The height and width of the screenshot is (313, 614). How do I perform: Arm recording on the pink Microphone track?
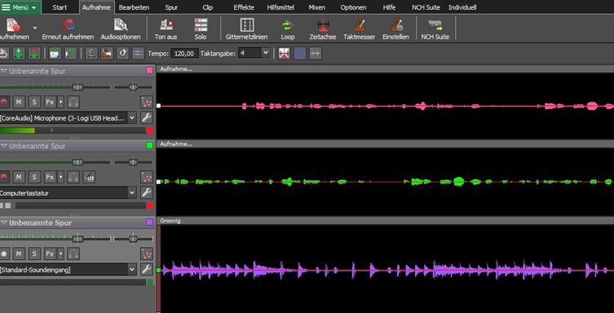[4, 102]
